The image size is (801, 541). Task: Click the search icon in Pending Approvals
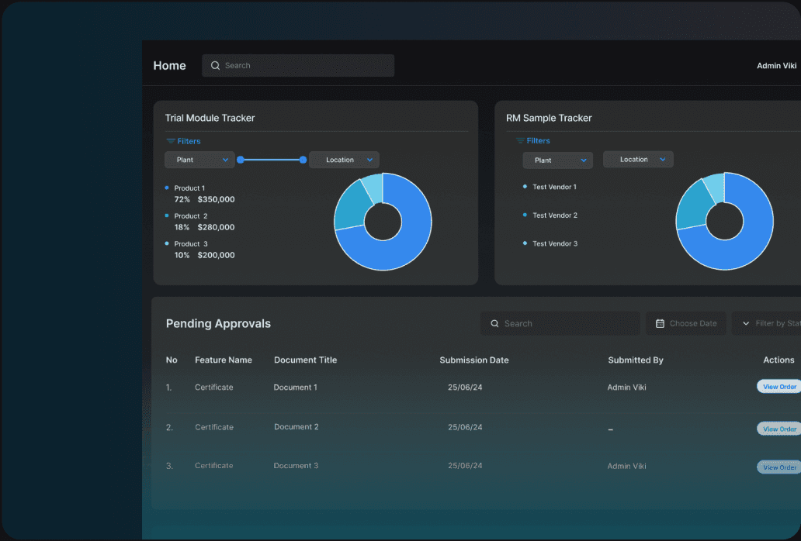click(495, 323)
